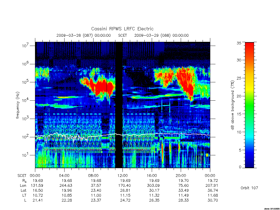Click time axis label 08:00
Image resolution: width=280 pixels, height=210 pixels.
point(94,176)
